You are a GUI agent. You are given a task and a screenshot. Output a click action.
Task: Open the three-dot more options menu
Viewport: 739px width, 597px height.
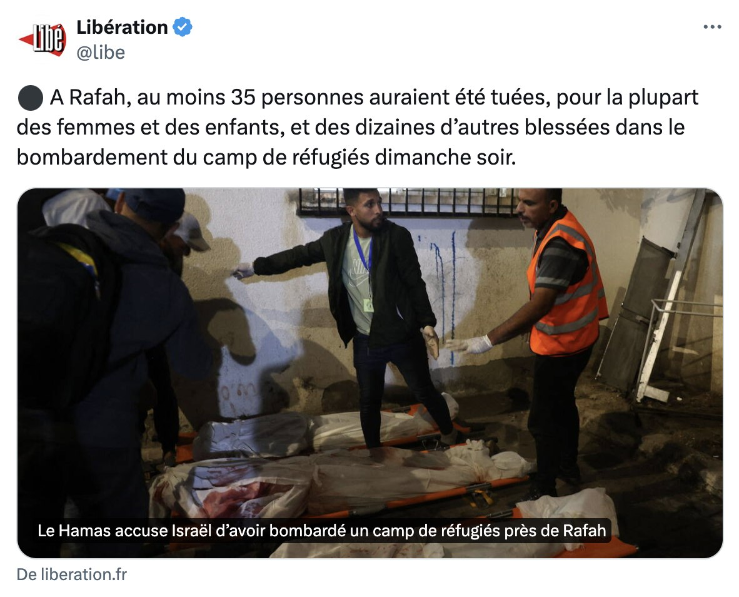(712, 27)
